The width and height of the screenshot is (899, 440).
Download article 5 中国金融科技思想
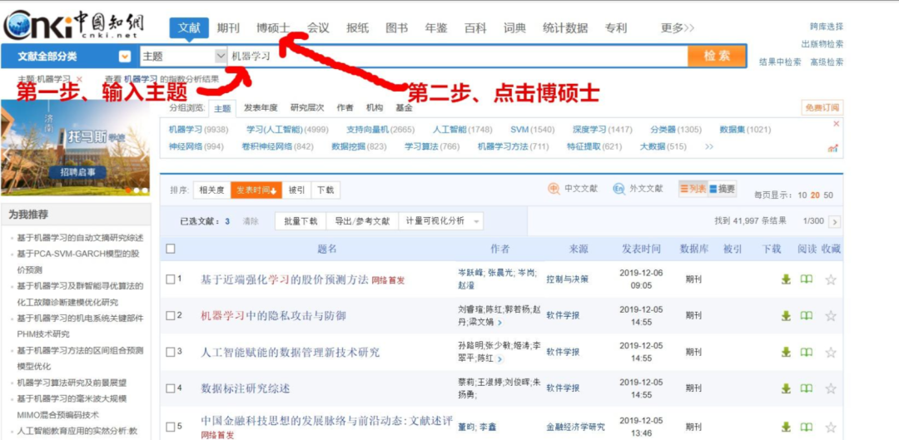point(786,427)
